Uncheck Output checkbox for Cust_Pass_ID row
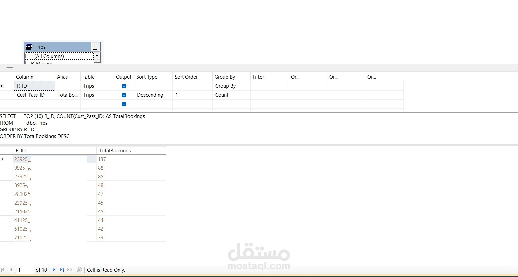This screenshot has height=277, width=518. click(124, 95)
